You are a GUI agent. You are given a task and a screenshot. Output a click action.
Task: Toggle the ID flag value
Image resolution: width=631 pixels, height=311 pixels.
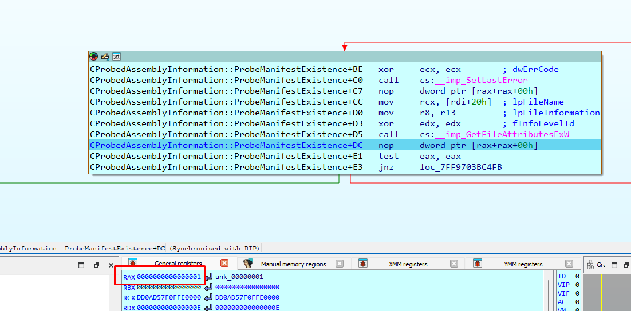tap(577, 277)
